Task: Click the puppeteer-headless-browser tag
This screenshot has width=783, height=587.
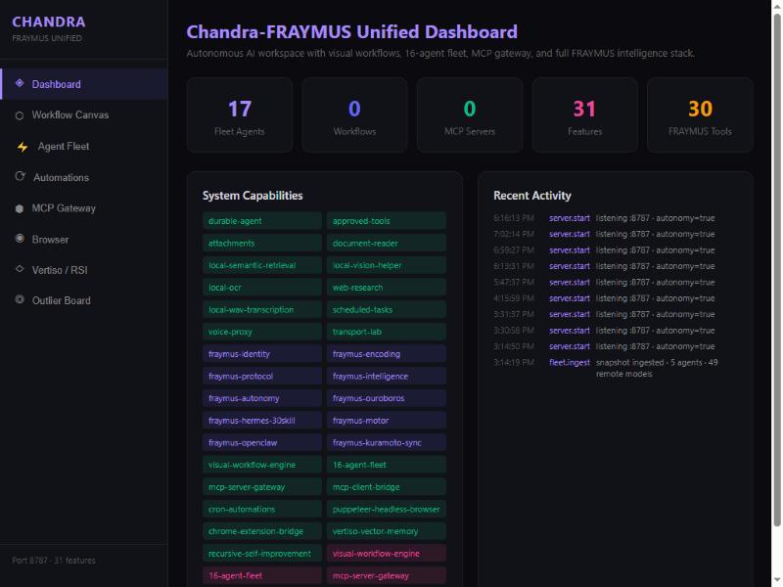Action: coord(386,509)
